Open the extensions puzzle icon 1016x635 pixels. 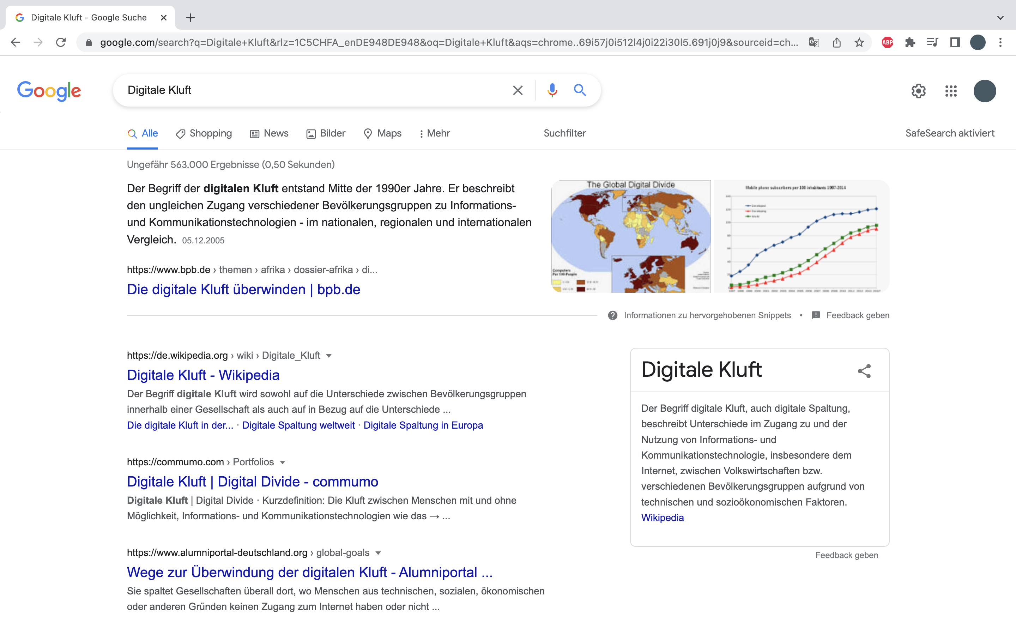[x=910, y=42]
